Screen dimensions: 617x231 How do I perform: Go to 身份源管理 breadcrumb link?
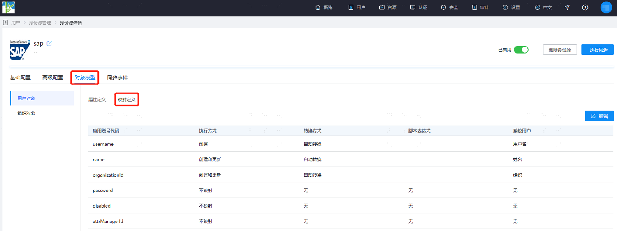pyautogui.click(x=40, y=23)
